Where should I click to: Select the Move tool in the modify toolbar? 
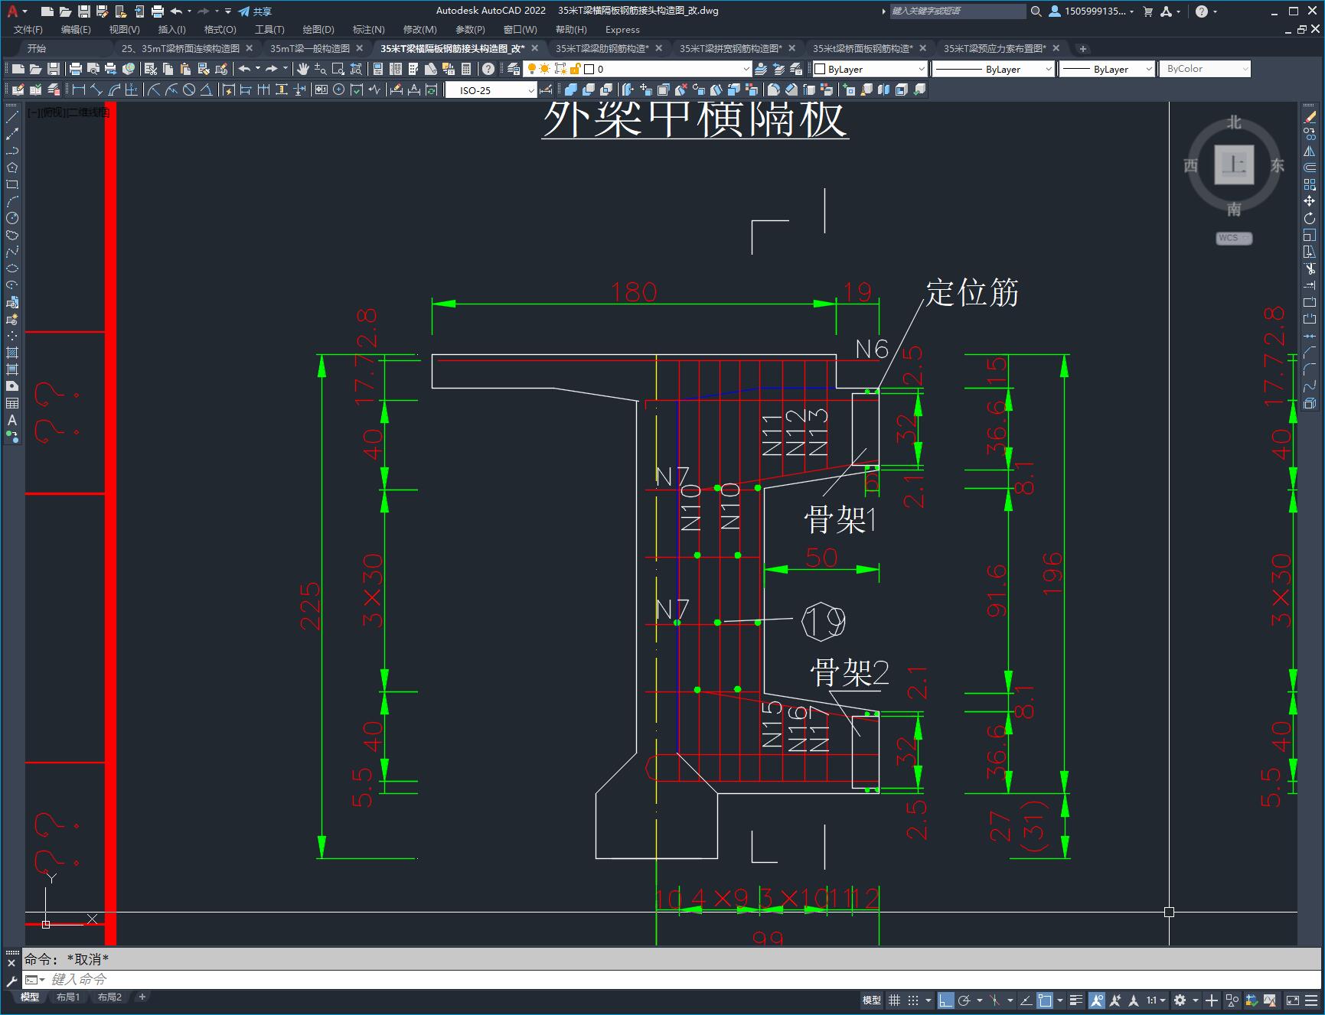coord(1310,201)
